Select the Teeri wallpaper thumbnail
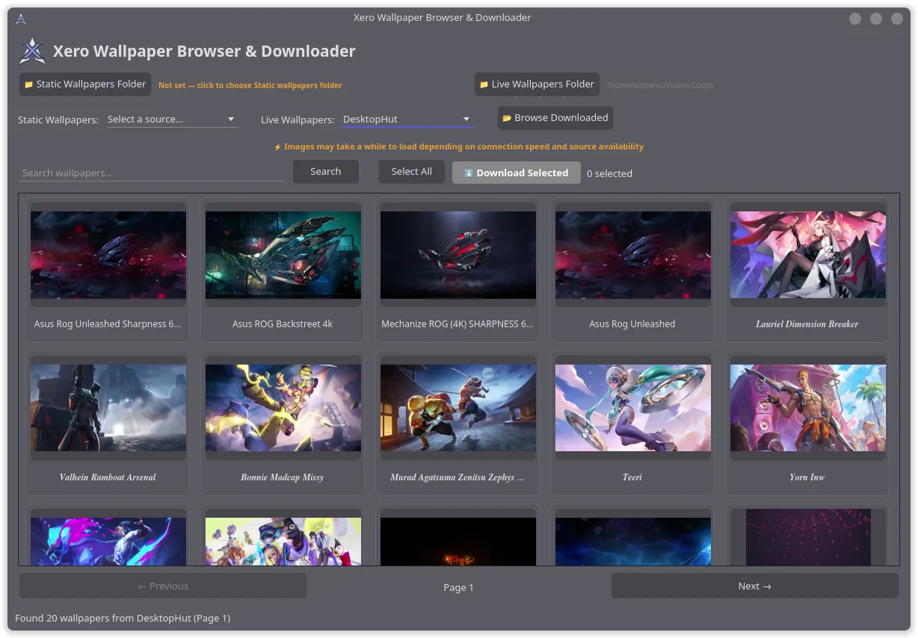Viewport: 918px width, 638px height. 632,409
